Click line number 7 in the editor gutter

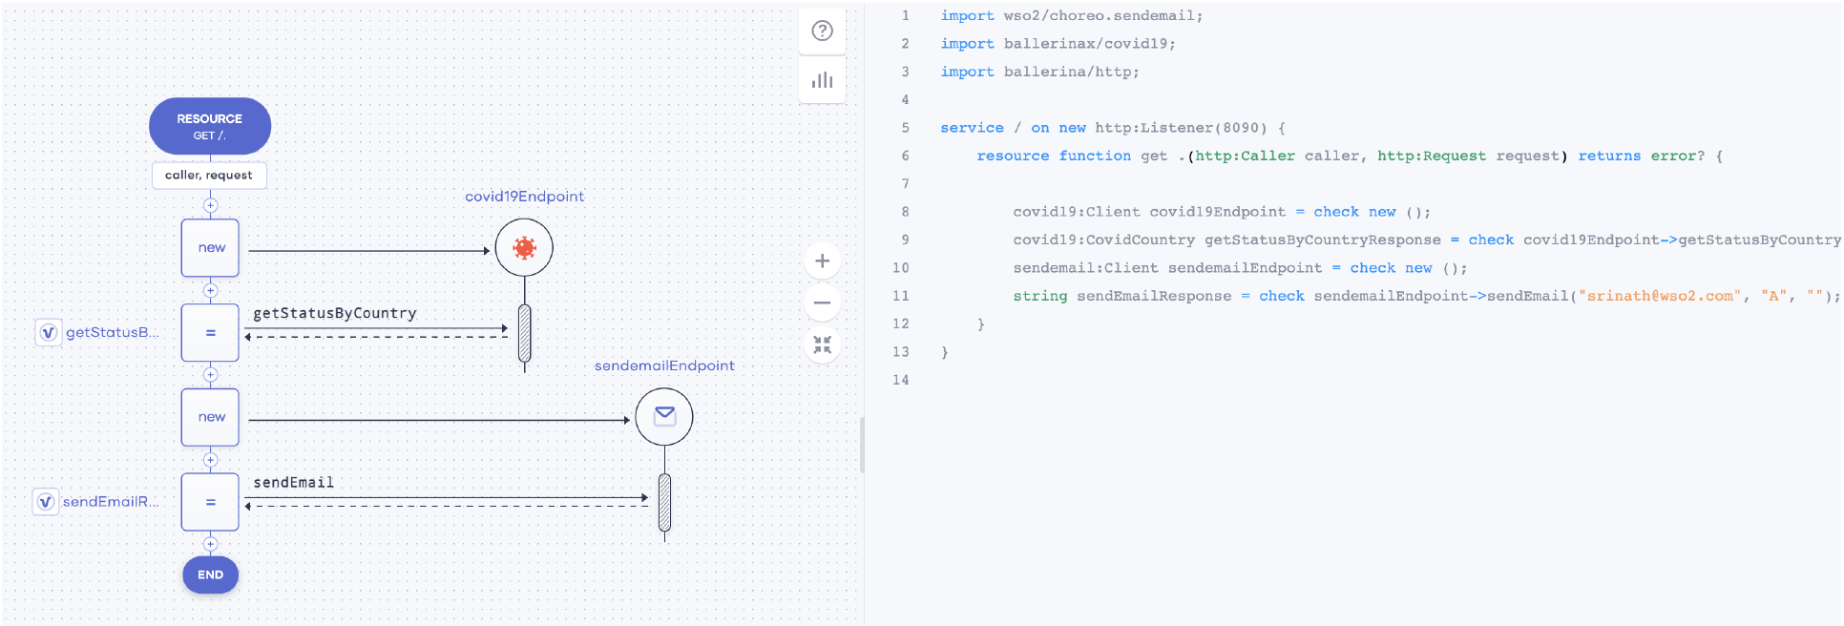coord(905,183)
